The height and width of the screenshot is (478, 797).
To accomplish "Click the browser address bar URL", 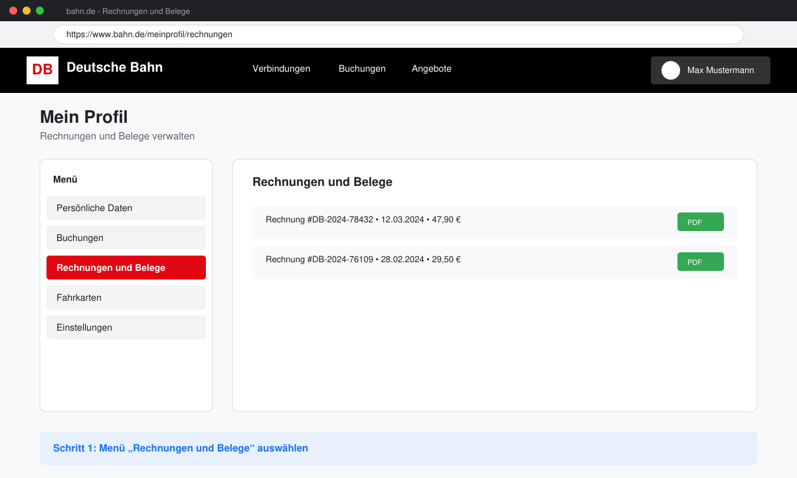I will pos(398,35).
